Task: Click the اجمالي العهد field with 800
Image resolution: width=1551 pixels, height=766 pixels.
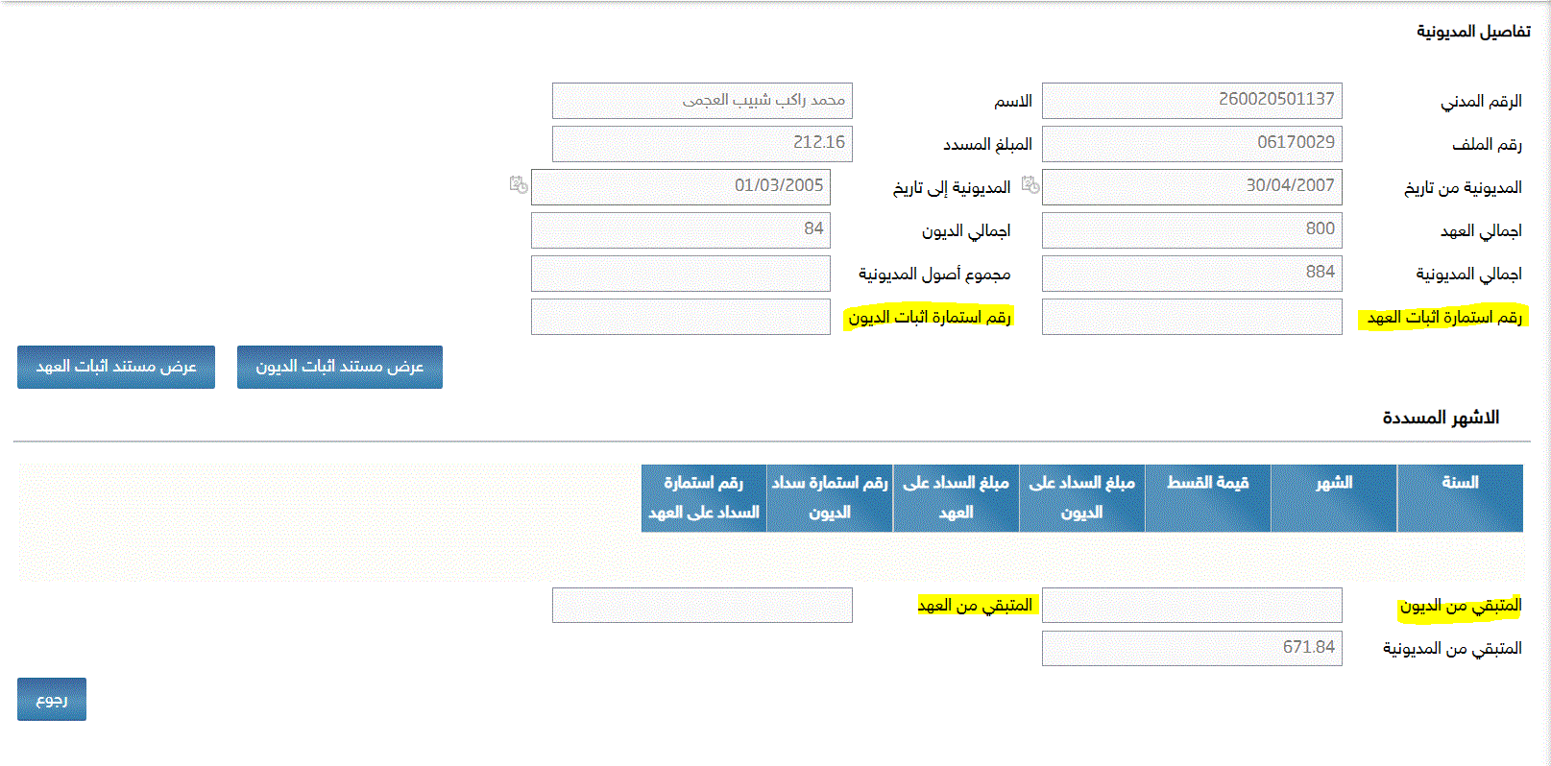Action: pyautogui.click(x=1192, y=229)
